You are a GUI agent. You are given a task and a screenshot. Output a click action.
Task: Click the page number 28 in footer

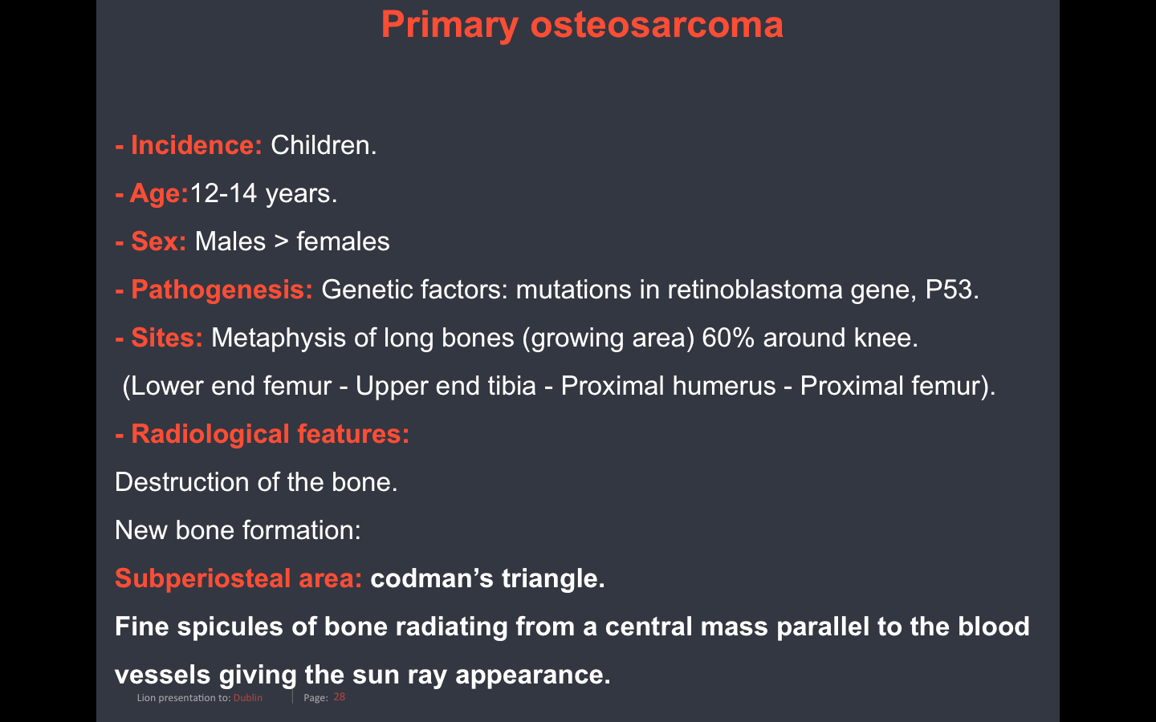coord(340,697)
